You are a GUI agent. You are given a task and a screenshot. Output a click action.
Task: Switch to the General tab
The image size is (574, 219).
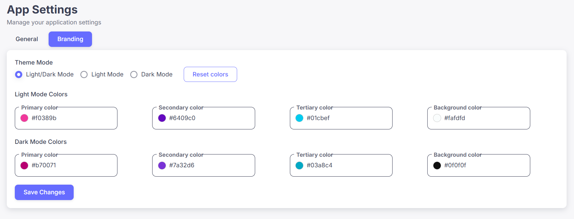pyautogui.click(x=27, y=39)
